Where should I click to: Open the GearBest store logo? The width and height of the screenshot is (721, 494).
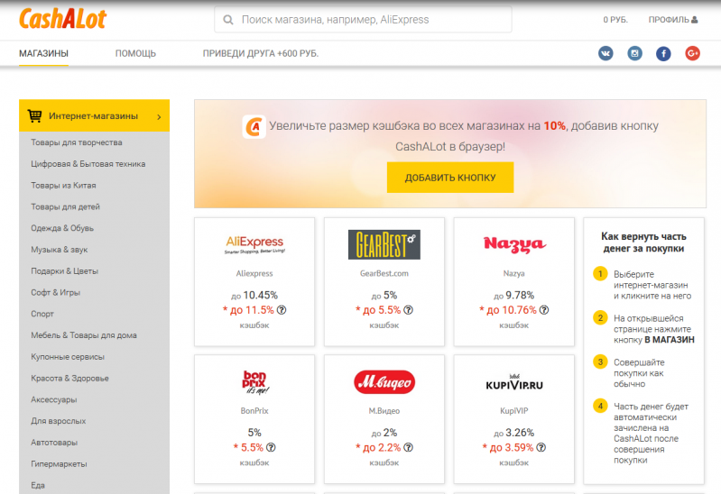click(x=384, y=244)
